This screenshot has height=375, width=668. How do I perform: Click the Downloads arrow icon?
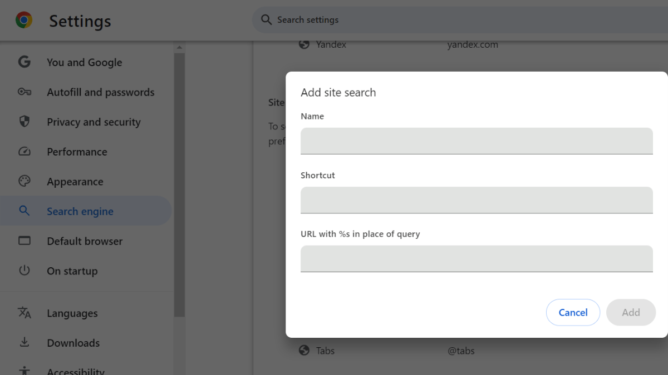pyautogui.click(x=24, y=342)
